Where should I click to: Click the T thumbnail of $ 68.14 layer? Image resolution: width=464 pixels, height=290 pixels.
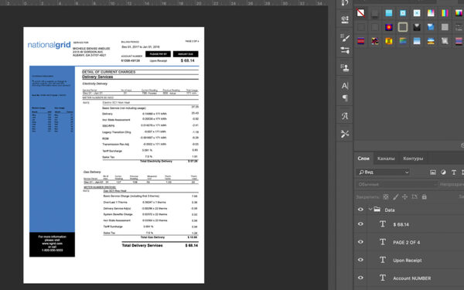pyautogui.click(x=383, y=224)
